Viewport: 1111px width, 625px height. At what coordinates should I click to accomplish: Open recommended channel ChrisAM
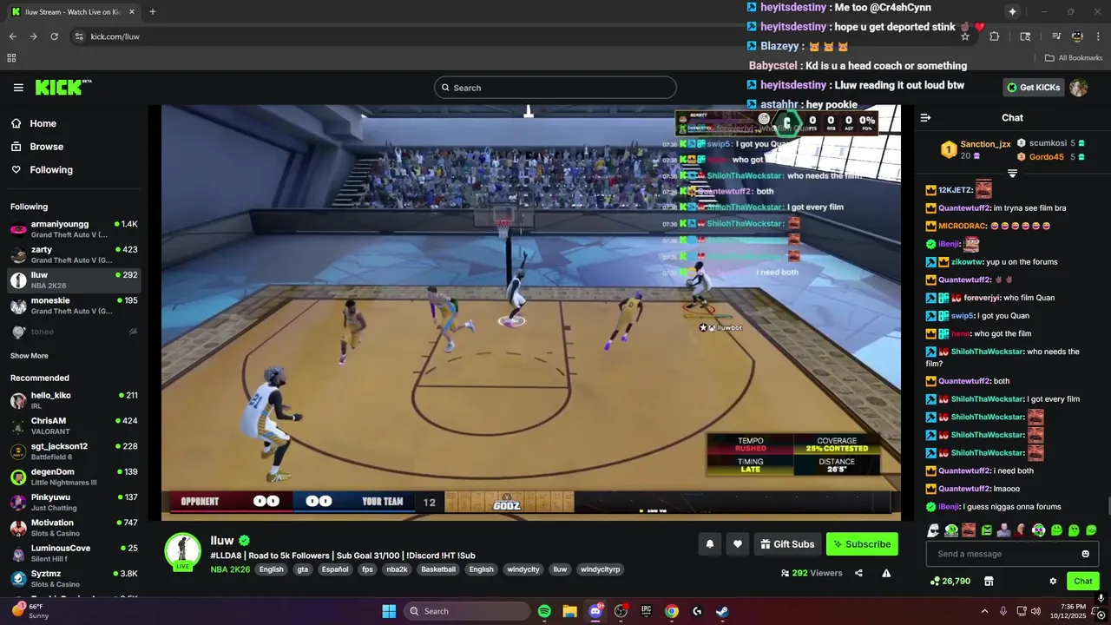tap(74, 426)
